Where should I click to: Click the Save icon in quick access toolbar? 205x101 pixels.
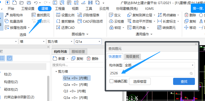pyautogui.click(x=29, y=2)
